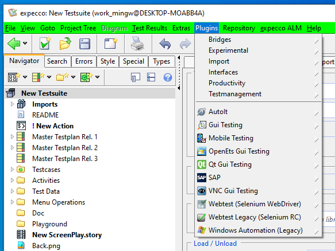Screen dimensions: 335x251
Task: Click the new window toolbar icon
Action: point(111,44)
